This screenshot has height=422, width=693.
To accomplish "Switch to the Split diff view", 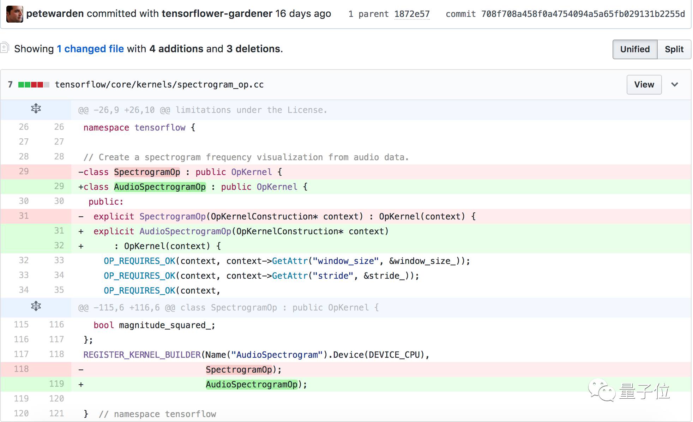I will (x=674, y=49).
